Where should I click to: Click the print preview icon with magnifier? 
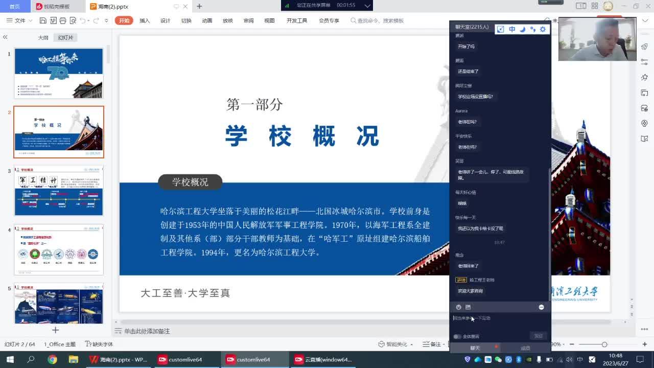(x=72, y=20)
